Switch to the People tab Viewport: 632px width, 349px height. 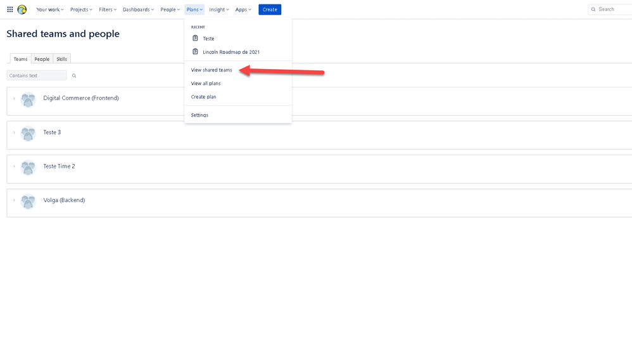(42, 59)
